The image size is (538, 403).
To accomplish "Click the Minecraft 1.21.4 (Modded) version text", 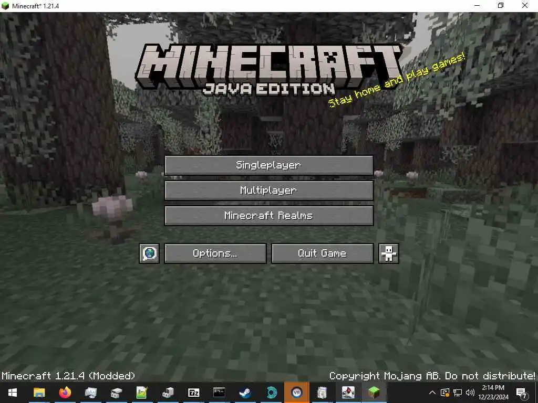I will (68, 376).
